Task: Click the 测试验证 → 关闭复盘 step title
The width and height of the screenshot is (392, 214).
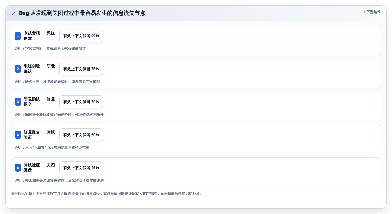Action: (x=39, y=168)
